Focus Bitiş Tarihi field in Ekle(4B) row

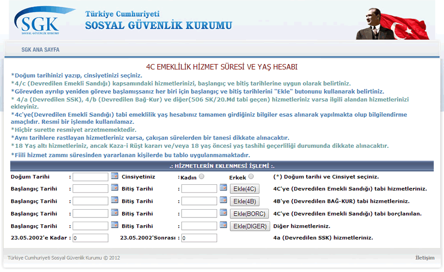click(x=199, y=201)
